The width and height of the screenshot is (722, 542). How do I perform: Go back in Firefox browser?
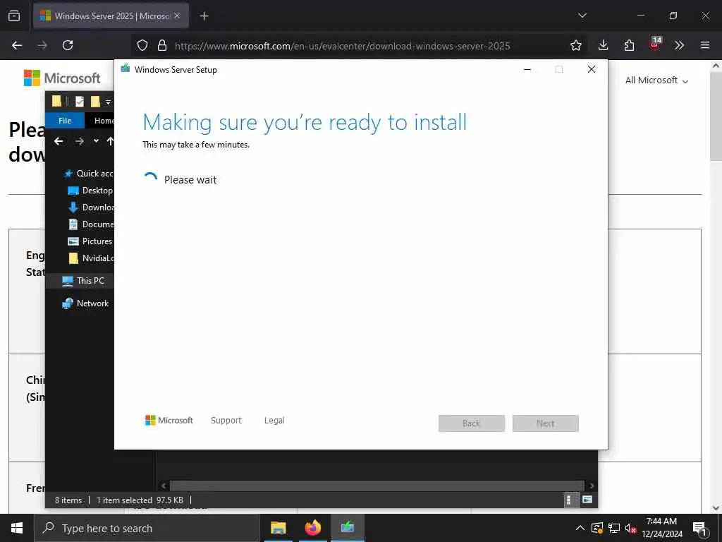(x=17, y=45)
